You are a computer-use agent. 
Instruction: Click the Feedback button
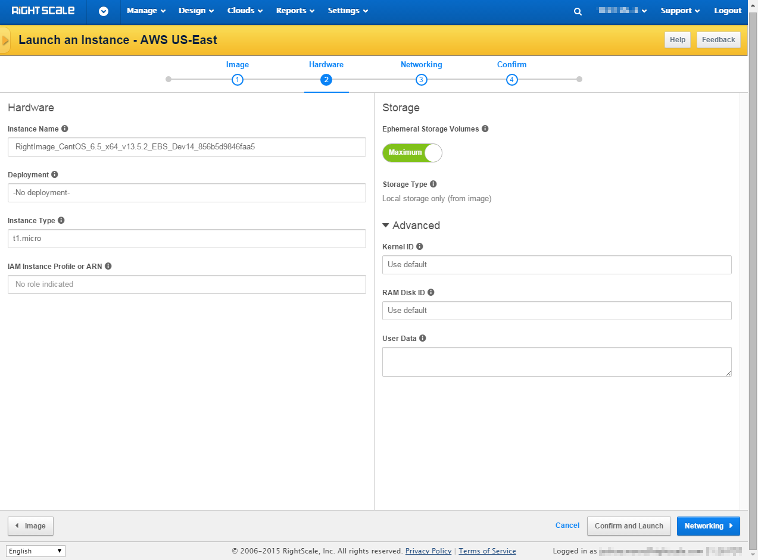pyautogui.click(x=719, y=40)
